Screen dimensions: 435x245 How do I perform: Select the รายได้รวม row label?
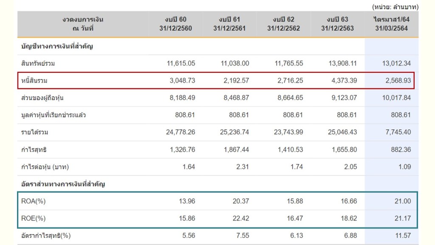pyautogui.click(x=34, y=132)
